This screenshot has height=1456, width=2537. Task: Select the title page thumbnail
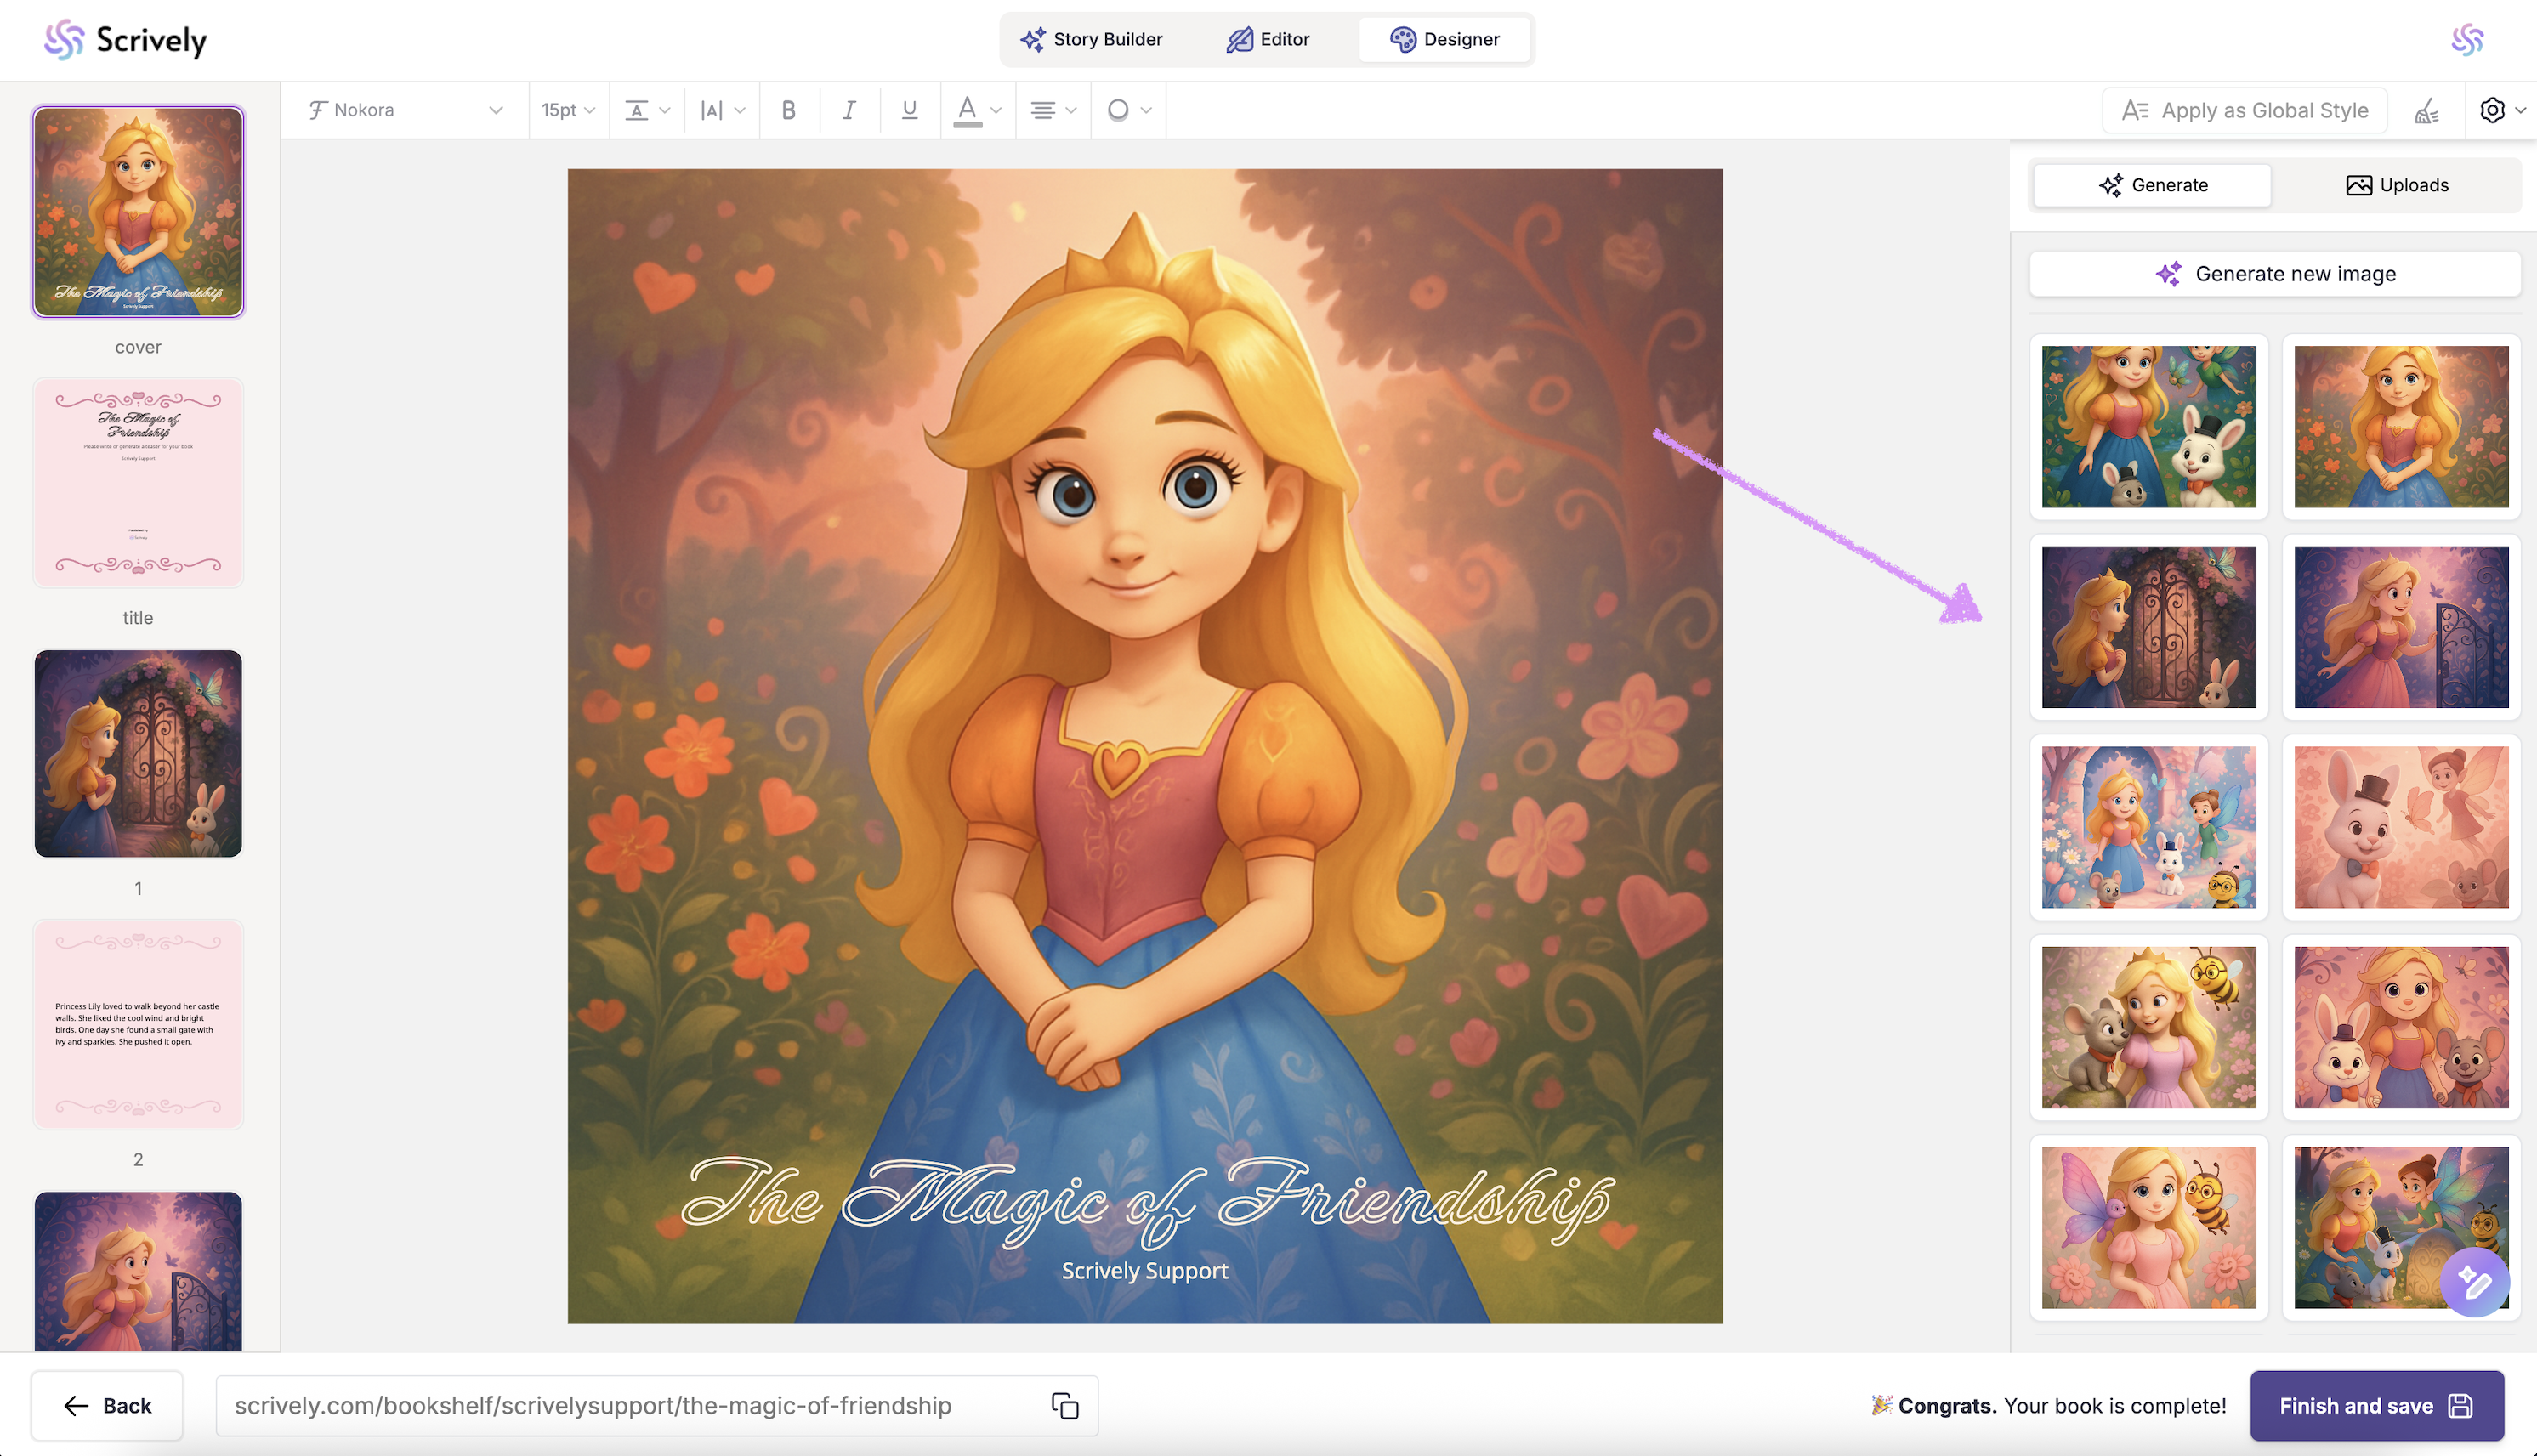(x=138, y=483)
